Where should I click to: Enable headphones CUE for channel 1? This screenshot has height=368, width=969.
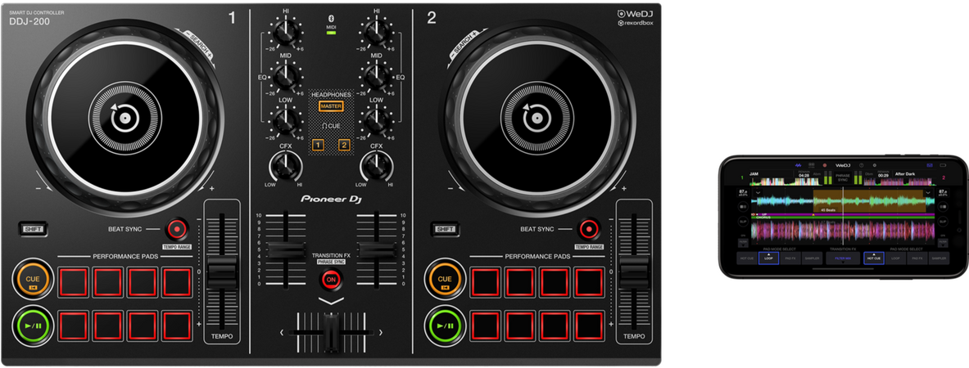click(316, 146)
